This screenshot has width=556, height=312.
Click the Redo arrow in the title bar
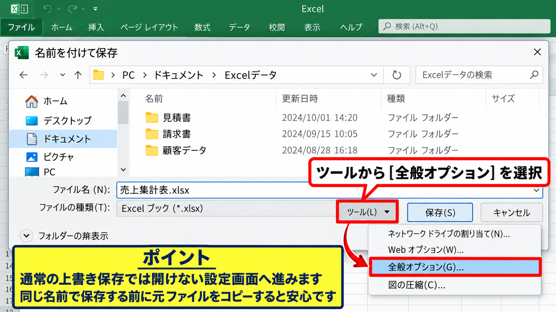[x=72, y=9]
